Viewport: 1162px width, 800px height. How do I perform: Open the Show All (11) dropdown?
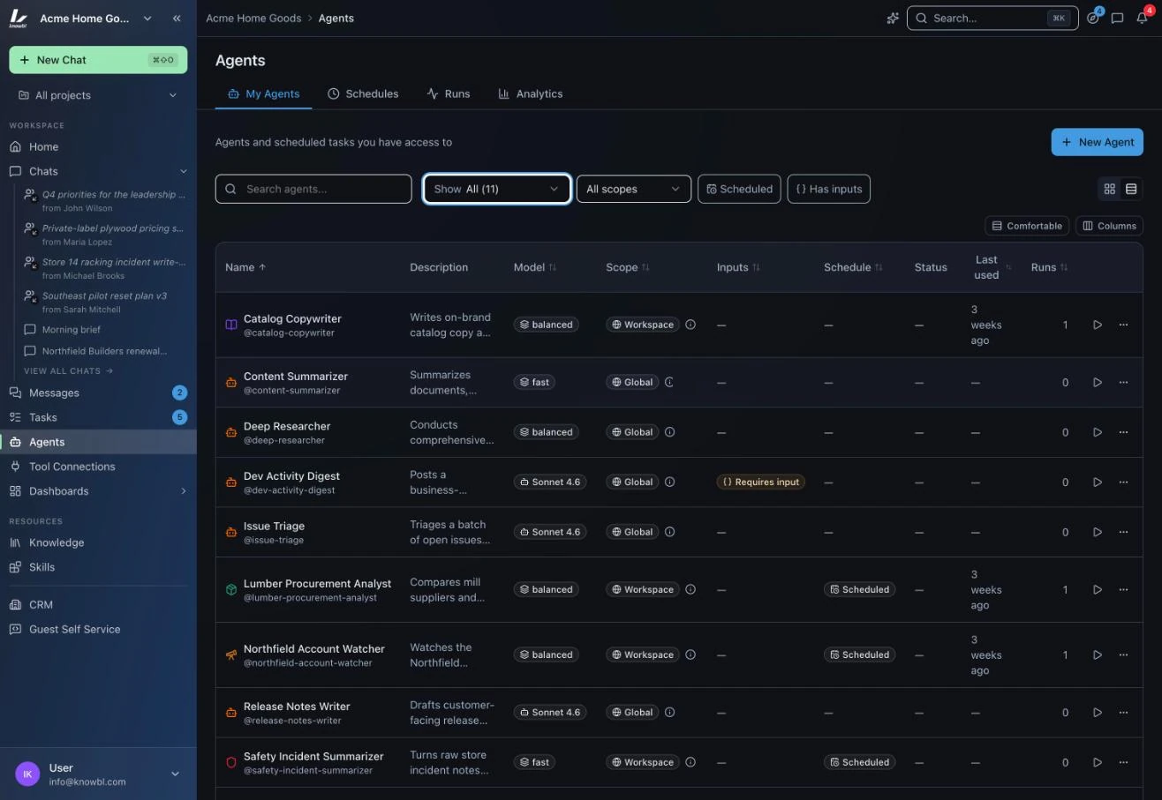pyautogui.click(x=496, y=189)
